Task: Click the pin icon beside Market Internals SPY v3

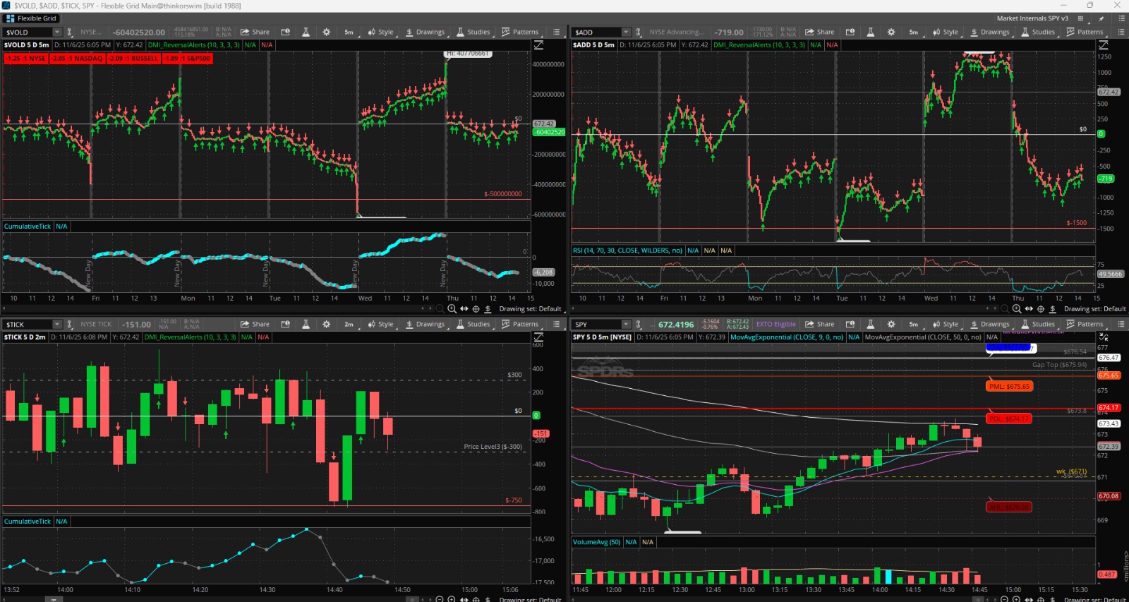Action: click(1101, 18)
